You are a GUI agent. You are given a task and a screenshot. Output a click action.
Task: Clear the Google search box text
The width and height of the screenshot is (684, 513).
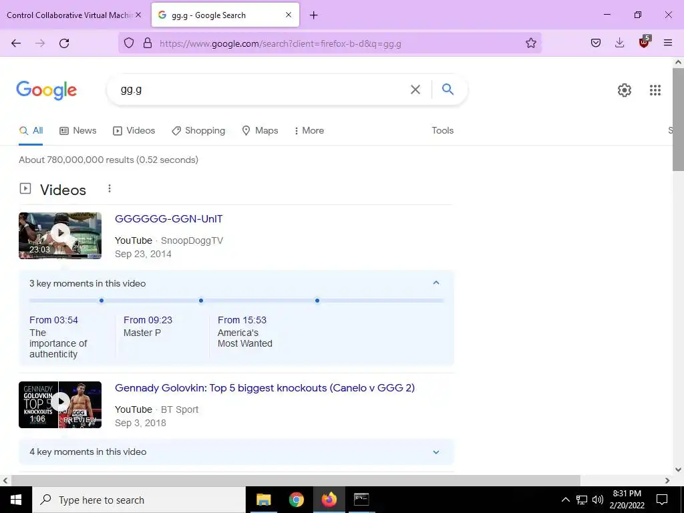415,90
